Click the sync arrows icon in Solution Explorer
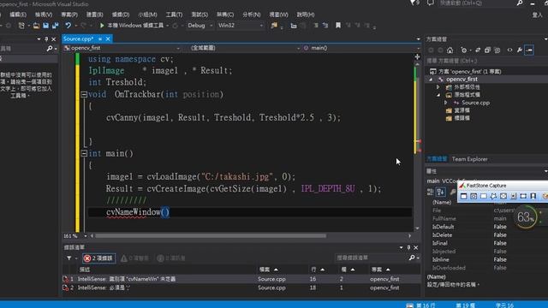This screenshot has width=548, height=308. pyautogui.click(x=478, y=50)
